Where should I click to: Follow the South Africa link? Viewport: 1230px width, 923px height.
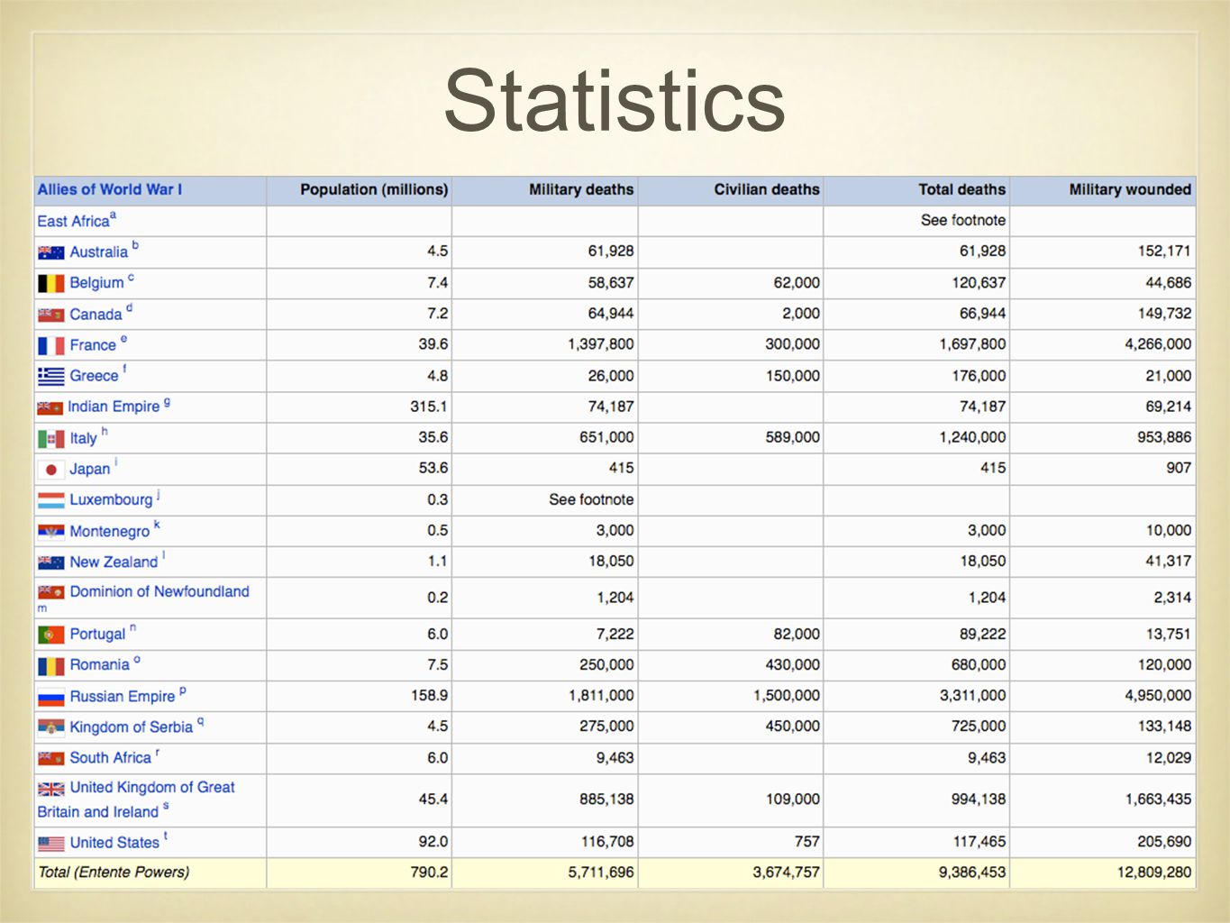[111, 758]
